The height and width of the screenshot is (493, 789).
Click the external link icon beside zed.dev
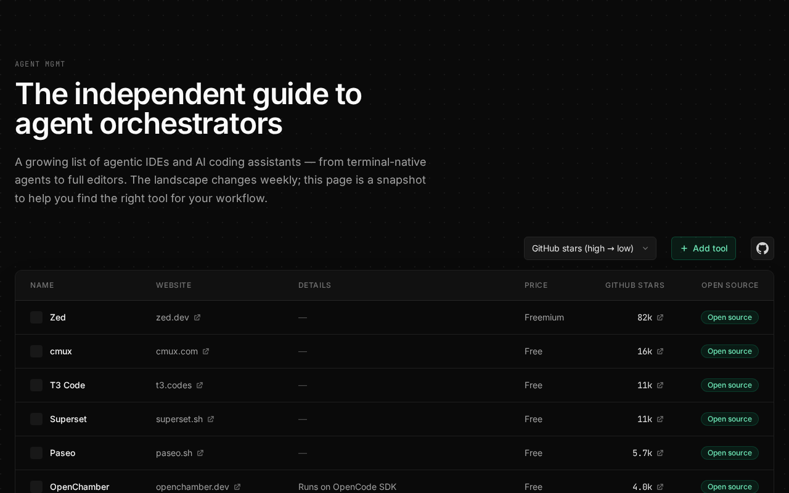(197, 317)
